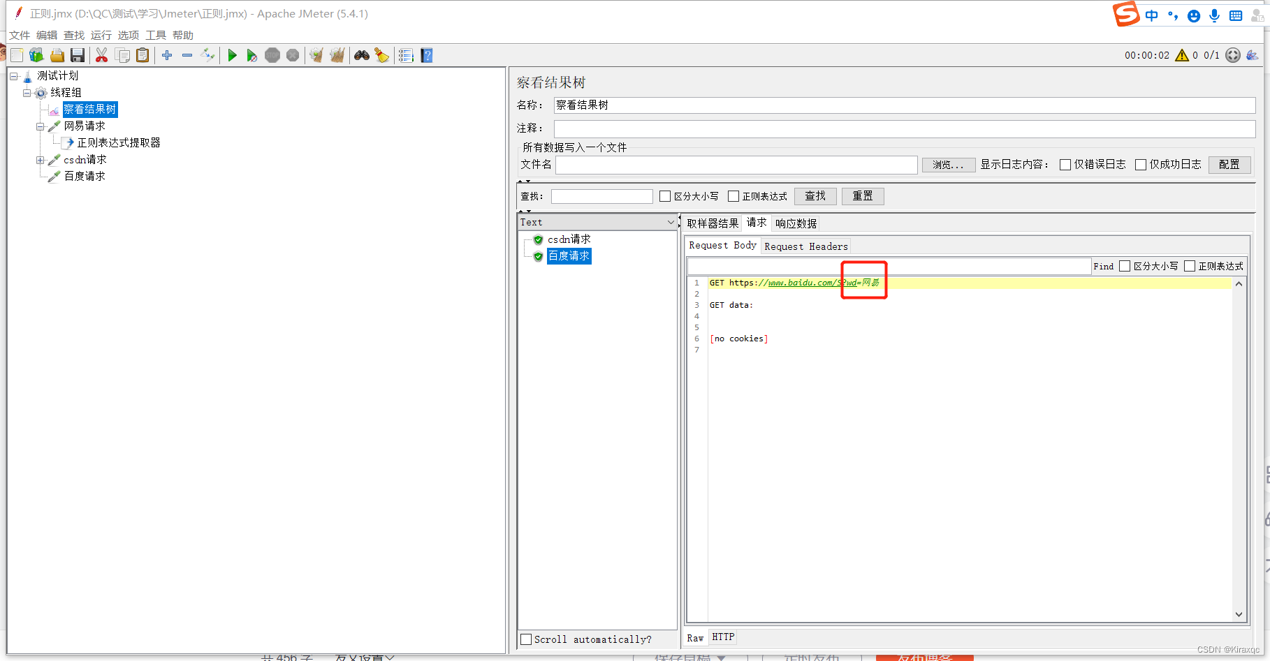Viewport: 1270px width, 661px height.
Task: Enable Scroll automatically option
Action: click(x=527, y=639)
